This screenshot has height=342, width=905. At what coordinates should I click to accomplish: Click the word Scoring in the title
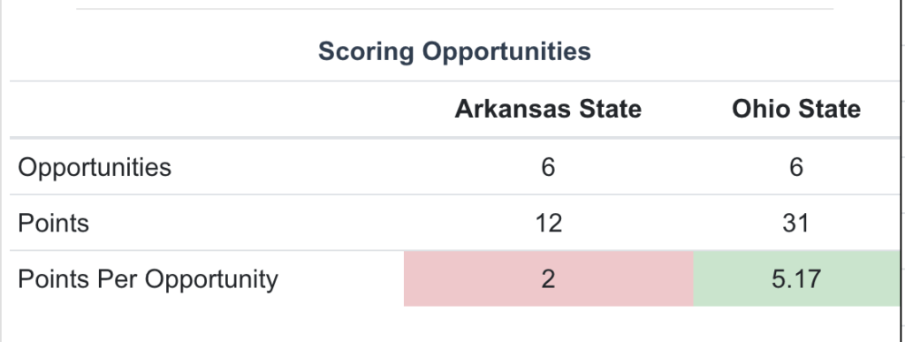[366, 51]
